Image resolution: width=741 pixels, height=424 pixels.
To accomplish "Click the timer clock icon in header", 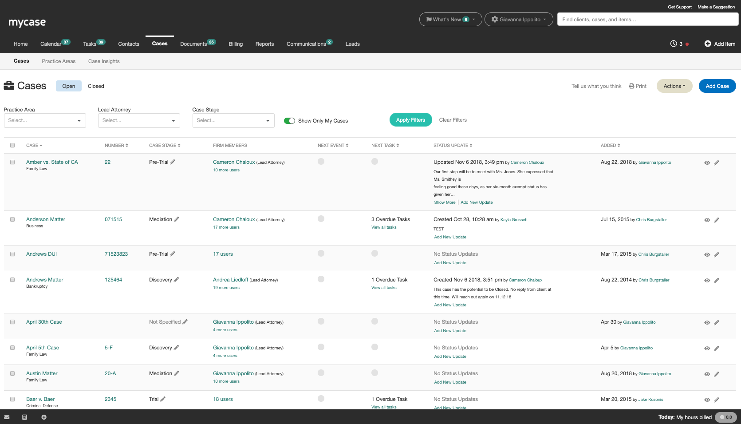I will coord(674,44).
